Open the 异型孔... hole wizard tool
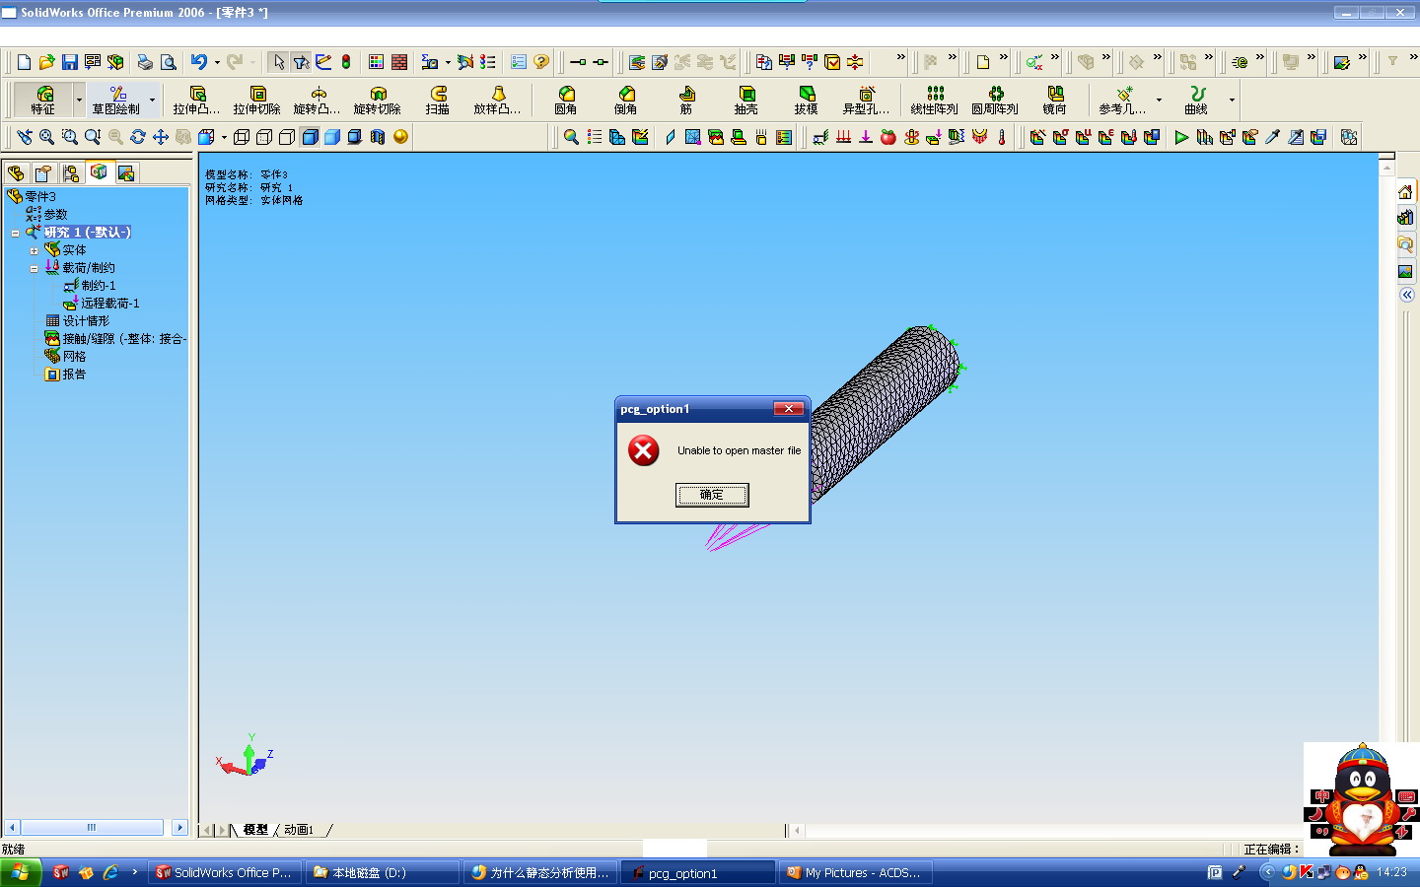Screen dimensions: 1420x887 [x=866, y=101]
